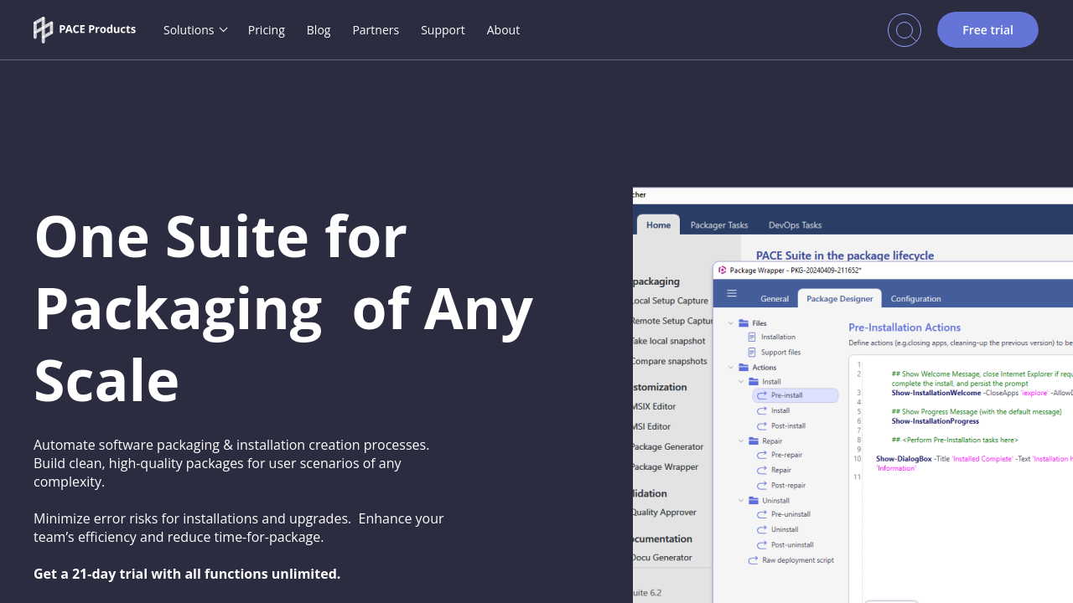Open the Pricing menu item
1073x603 pixels.
pos(267,30)
